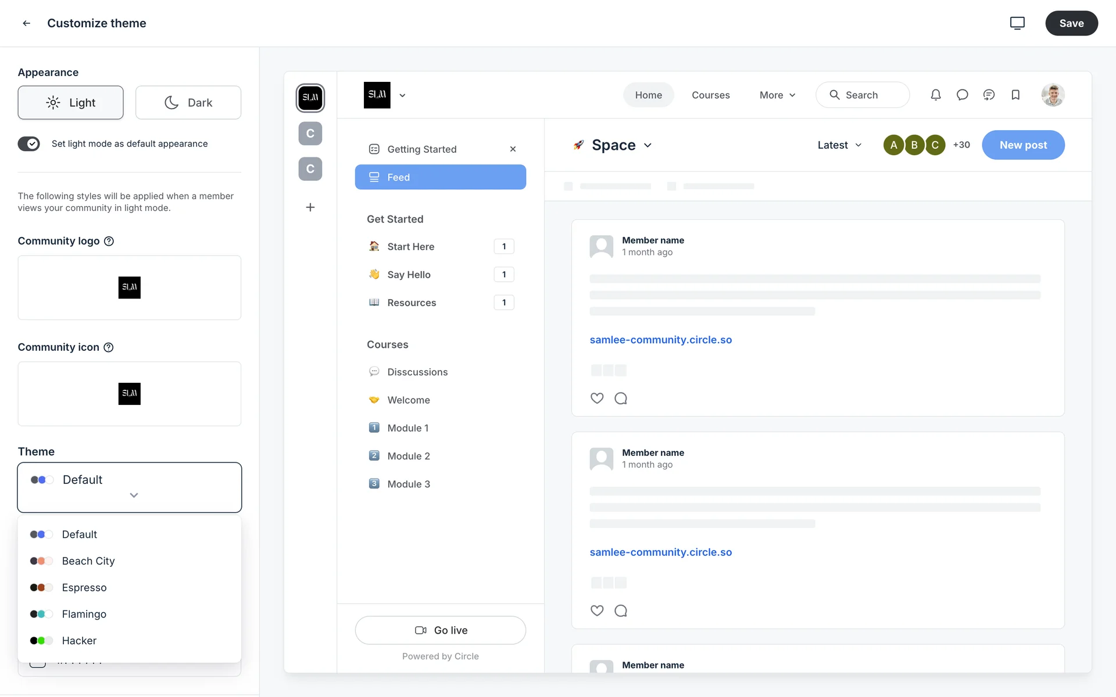Close the Getting Started item
Image resolution: width=1116 pixels, height=697 pixels.
(x=513, y=149)
